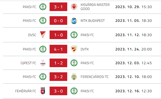This screenshot has height=99, width=161.
Task: Click the Kisvárda Master Good team crest
Action: point(74,7)
